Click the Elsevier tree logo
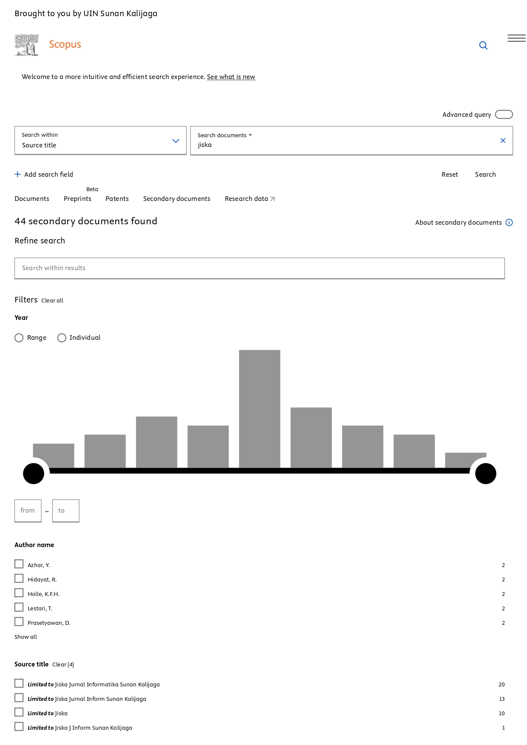Viewport: 527px width, 745px height. tap(27, 45)
